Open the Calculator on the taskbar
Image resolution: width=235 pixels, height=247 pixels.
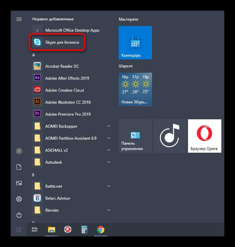pos(84,230)
